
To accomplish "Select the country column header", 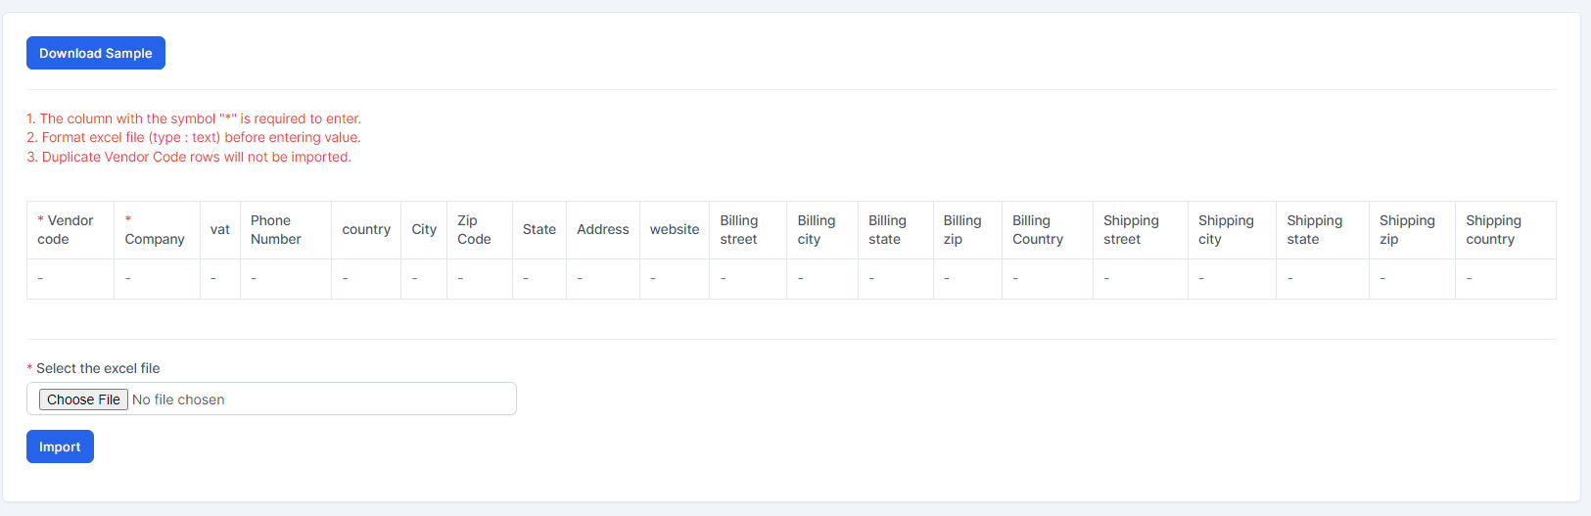I will (366, 230).
